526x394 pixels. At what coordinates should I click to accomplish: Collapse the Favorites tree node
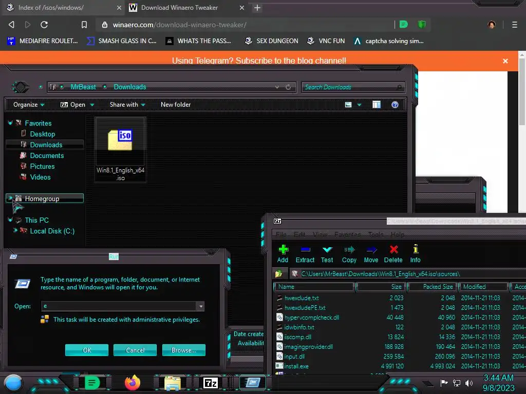pos(10,123)
